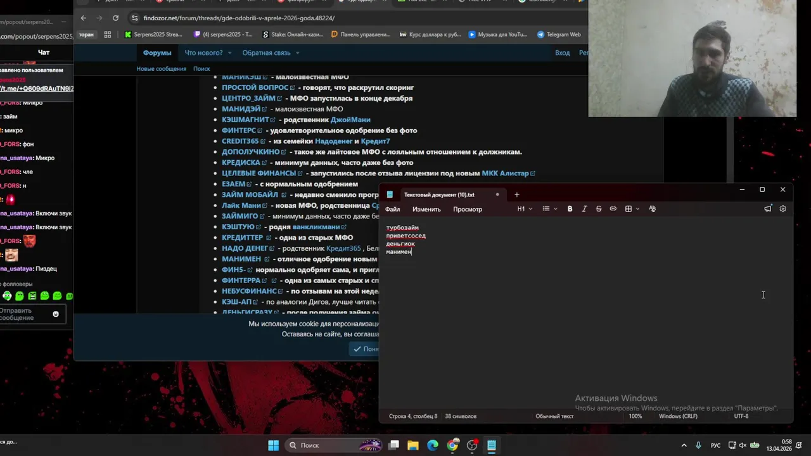Screen dimensions: 811x456
Task: Click the browser address bar URL
Action: tap(239, 18)
